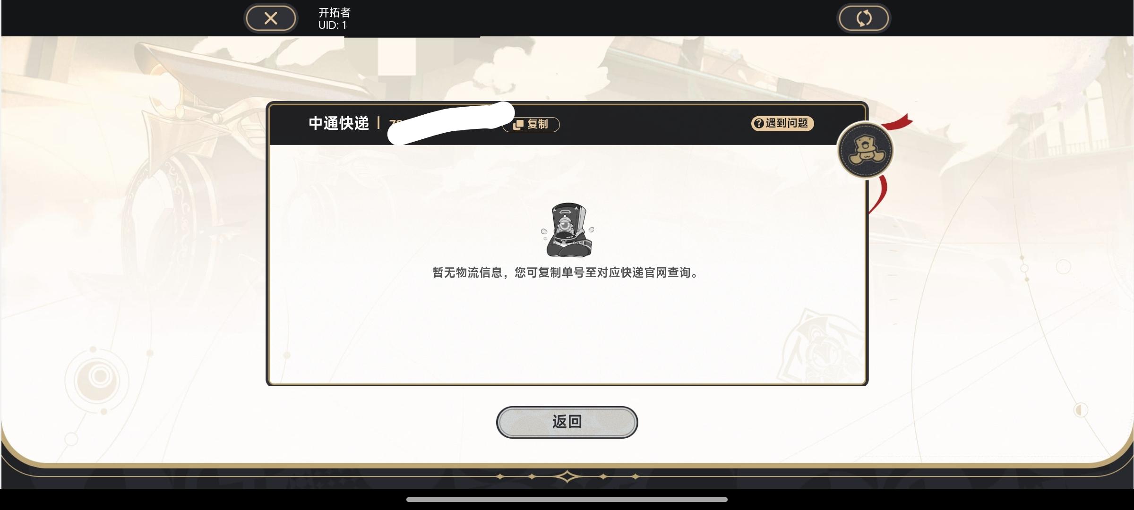
Task: Tap the home indicator bar at bottom
Action: (567, 499)
